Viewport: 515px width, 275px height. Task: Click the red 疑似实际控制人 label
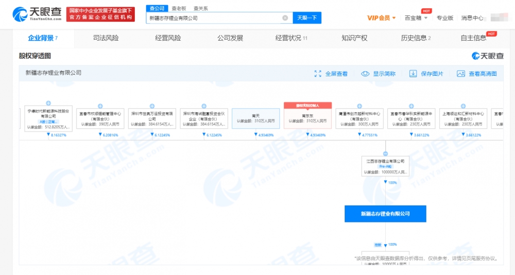(308, 106)
